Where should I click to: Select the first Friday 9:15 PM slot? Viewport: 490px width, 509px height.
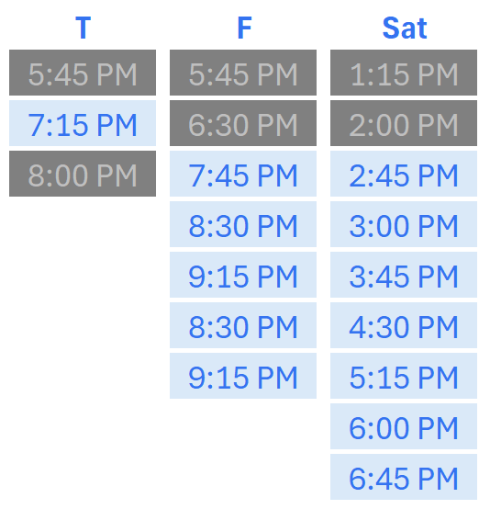pyautogui.click(x=243, y=275)
